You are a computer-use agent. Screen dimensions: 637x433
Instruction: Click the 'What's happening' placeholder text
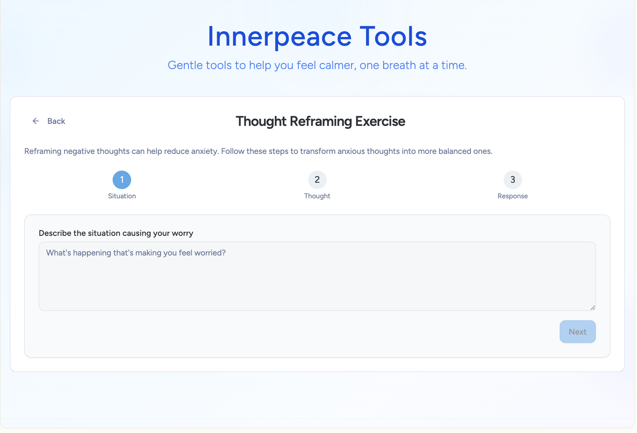point(136,253)
